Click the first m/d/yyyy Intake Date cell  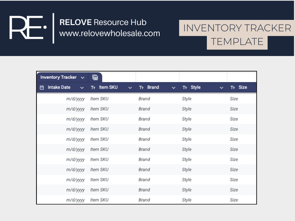tap(75, 99)
